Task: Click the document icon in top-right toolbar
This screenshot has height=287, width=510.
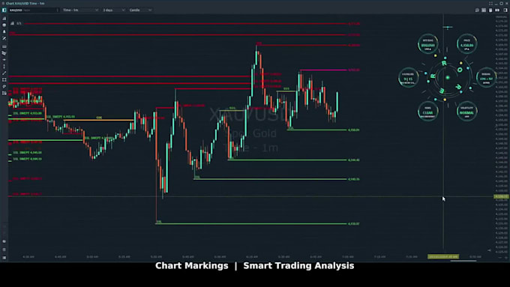Action: pyautogui.click(x=490, y=10)
